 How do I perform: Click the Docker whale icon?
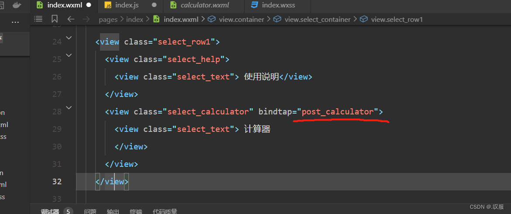point(16,5)
